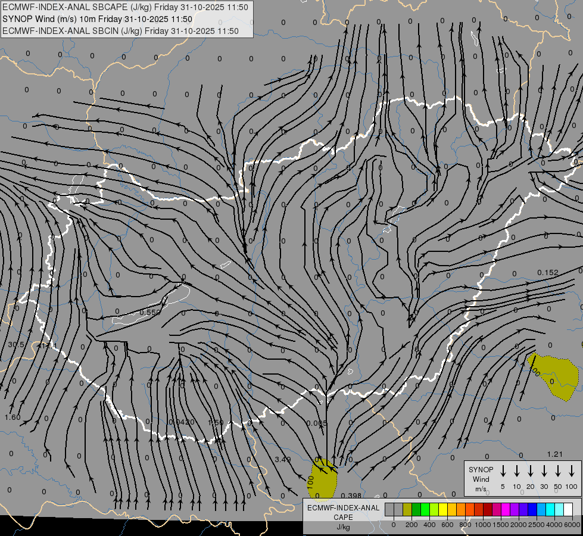Click the 50 m/s wind arrow in legend
583x536 pixels.
(558, 470)
